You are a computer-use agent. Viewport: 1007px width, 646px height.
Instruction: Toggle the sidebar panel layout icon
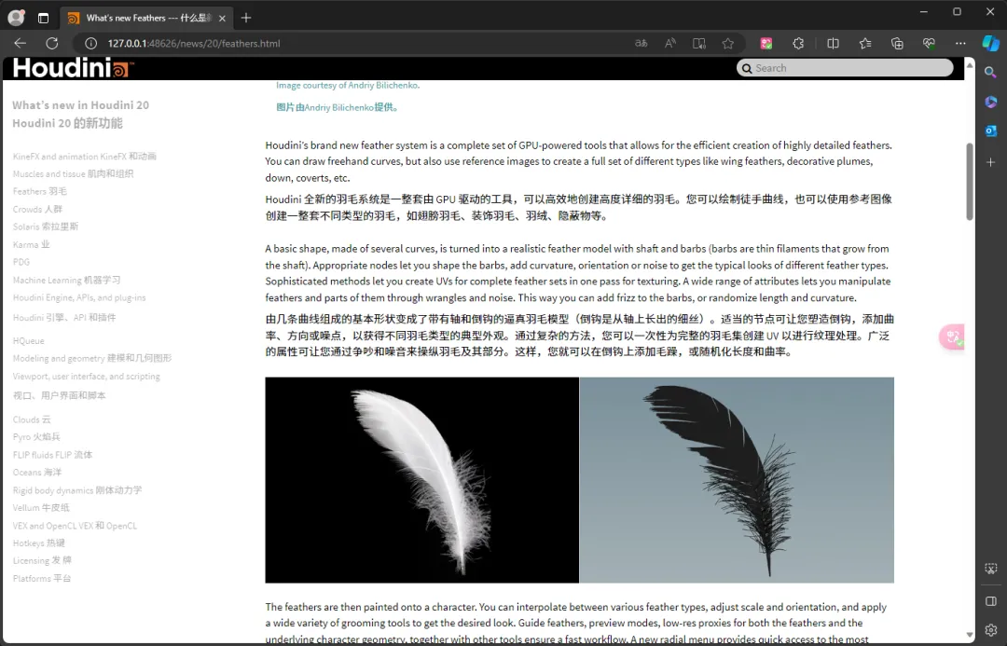(991, 601)
